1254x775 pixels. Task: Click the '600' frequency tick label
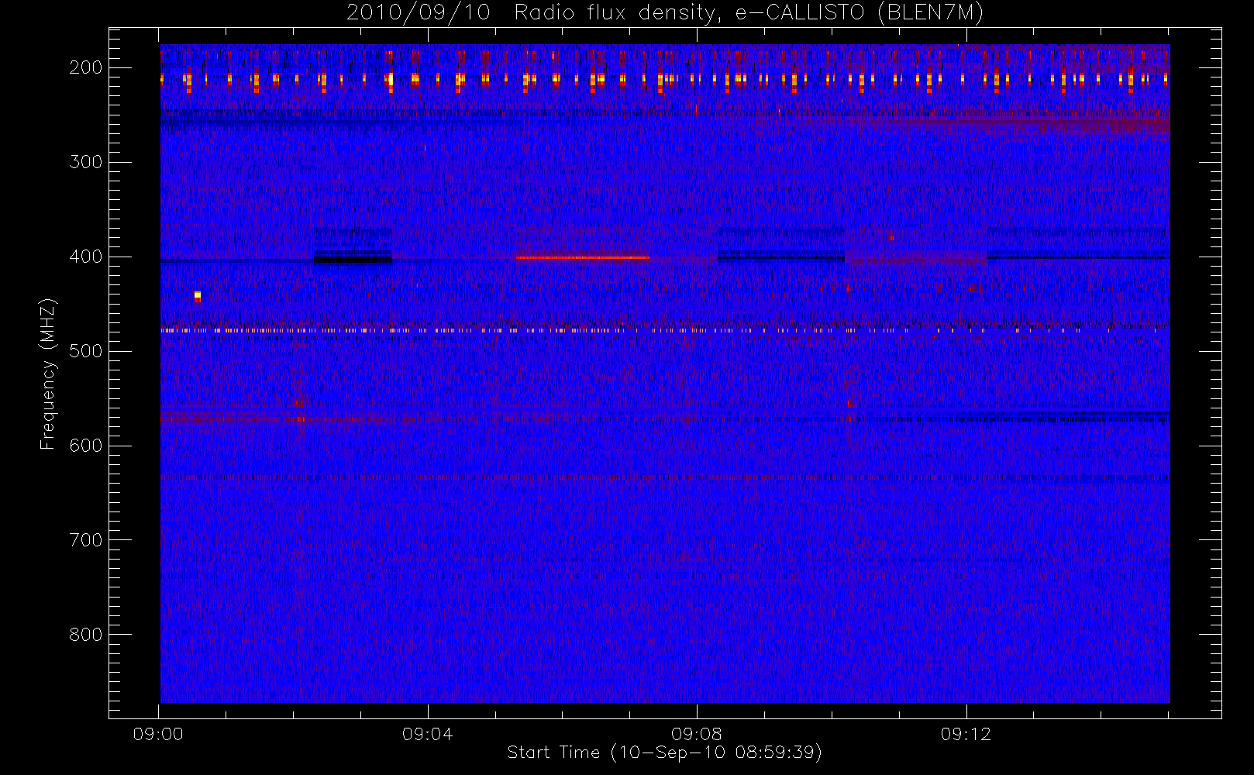(x=86, y=446)
